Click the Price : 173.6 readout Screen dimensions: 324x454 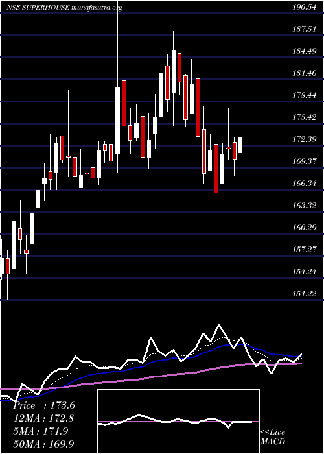point(44,405)
